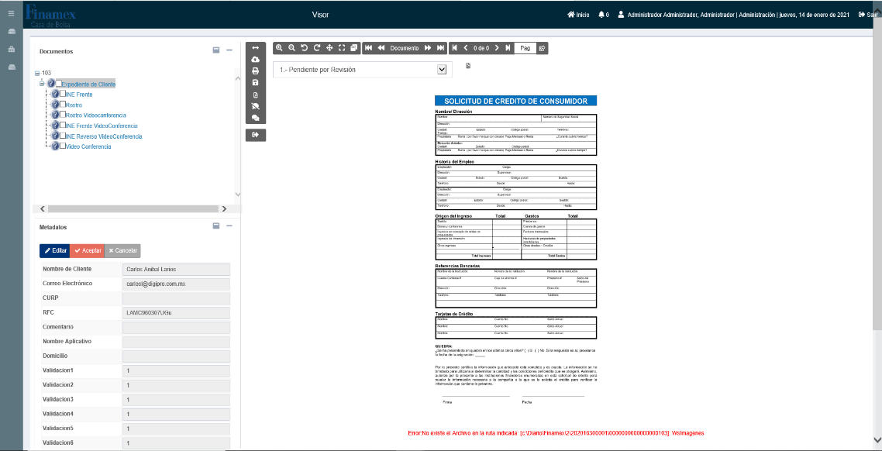Collapse the 103 root tree node
This screenshot has width=882, height=451.
click(x=37, y=73)
